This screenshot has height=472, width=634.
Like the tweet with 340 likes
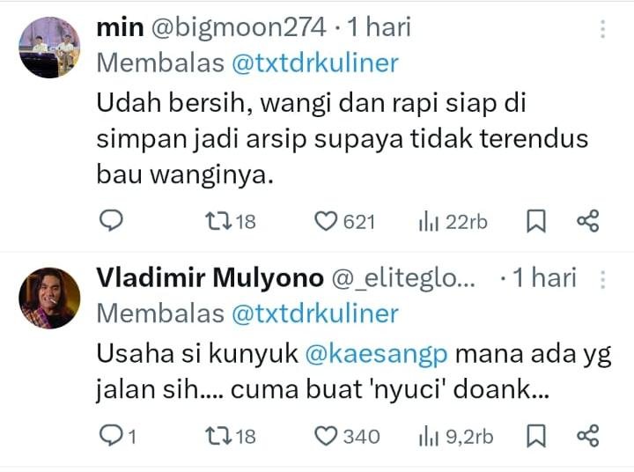tap(328, 435)
